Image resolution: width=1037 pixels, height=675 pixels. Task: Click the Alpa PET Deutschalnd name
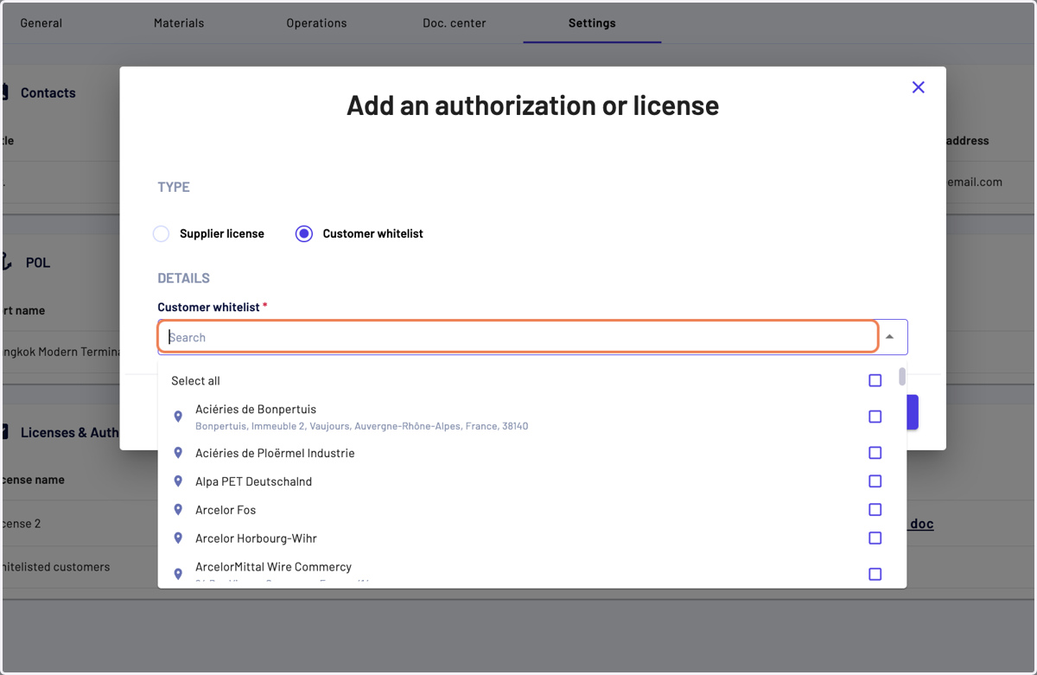pos(253,481)
